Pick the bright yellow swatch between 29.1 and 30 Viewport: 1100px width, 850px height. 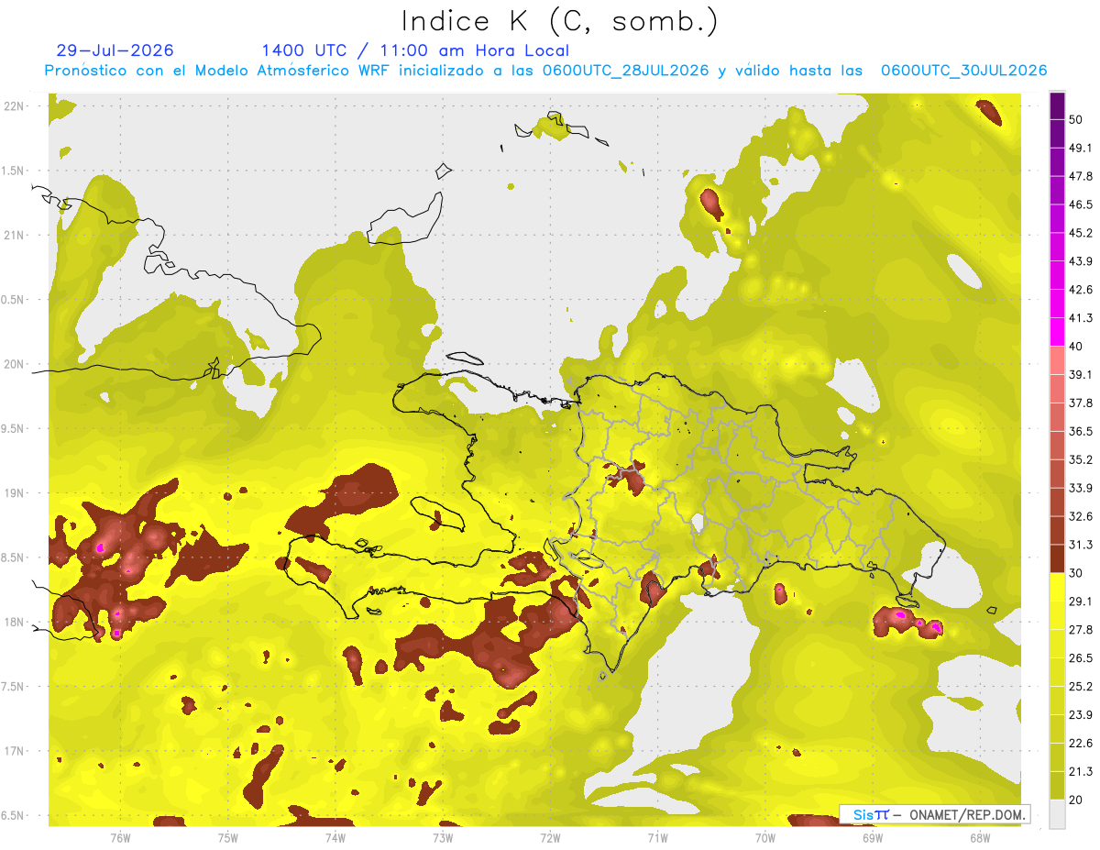(x=1057, y=588)
